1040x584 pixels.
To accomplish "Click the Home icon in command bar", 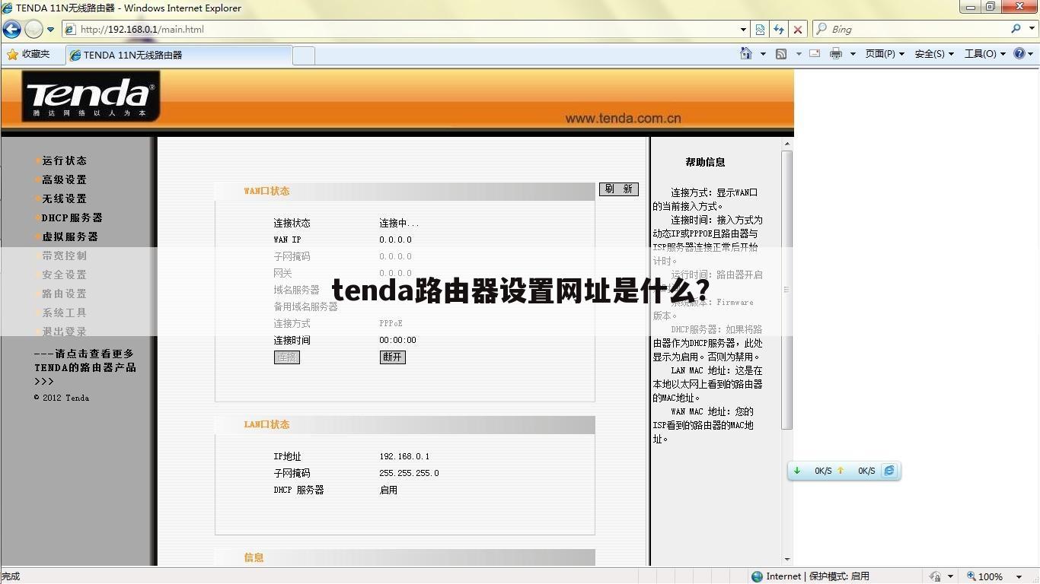I will pyautogui.click(x=746, y=53).
